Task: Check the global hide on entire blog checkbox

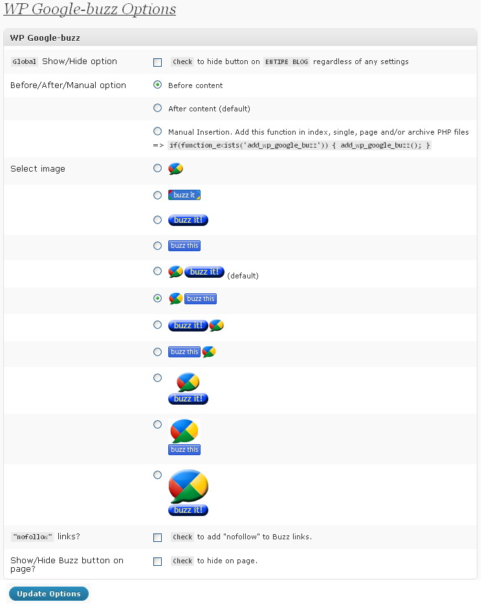Action: [x=157, y=62]
